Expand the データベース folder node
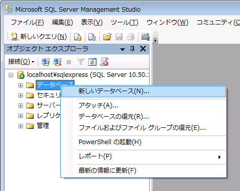This screenshot has height=191, width=240. [x=20, y=85]
